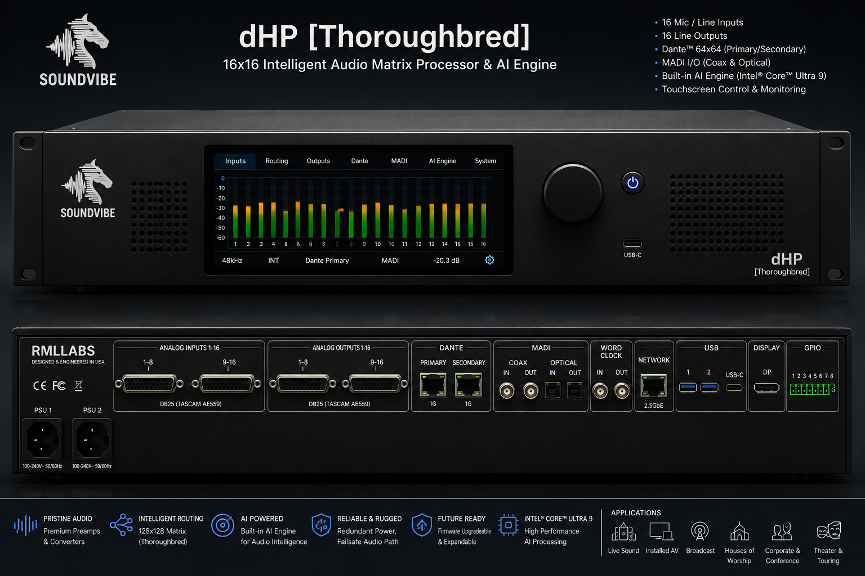Open the Routing tab
The image size is (865, 576).
(x=277, y=161)
